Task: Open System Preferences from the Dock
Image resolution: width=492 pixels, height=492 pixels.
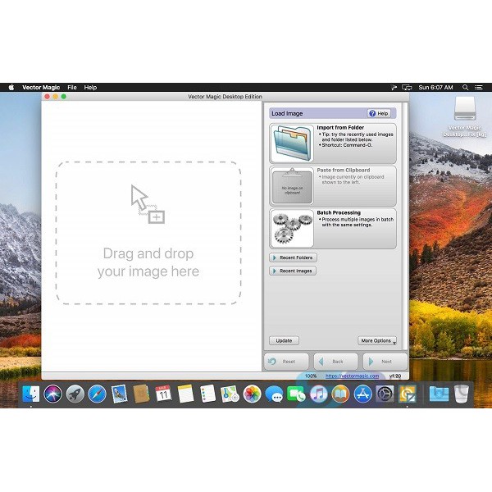Action: (x=385, y=394)
